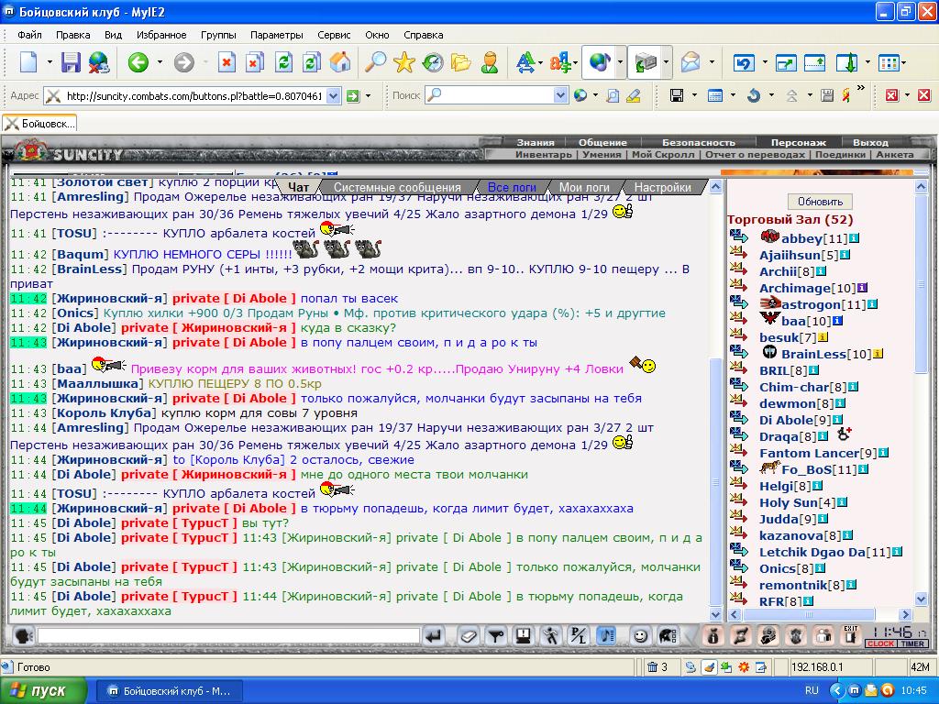Click the system tray clock 10:45
Image resolution: width=939 pixels, height=704 pixels.
tap(912, 690)
